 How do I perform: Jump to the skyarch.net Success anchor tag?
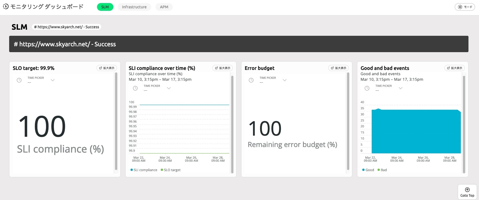[67, 27]
